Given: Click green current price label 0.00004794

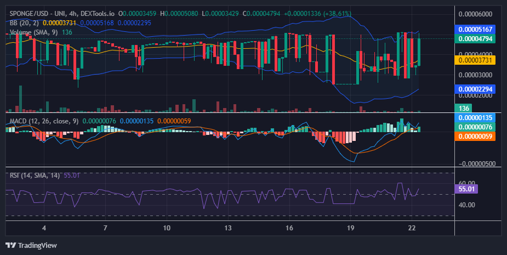Looking at the screenshot, I should (x=475, y=39).
